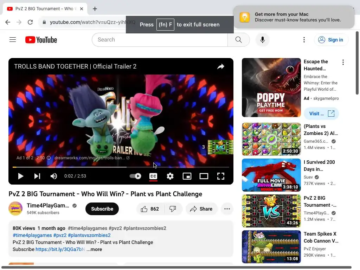
Task: Toggle the autoplay switch
Action: (135, 176)
